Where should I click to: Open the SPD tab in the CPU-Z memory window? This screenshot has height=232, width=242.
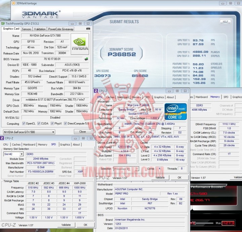(226, 97)
